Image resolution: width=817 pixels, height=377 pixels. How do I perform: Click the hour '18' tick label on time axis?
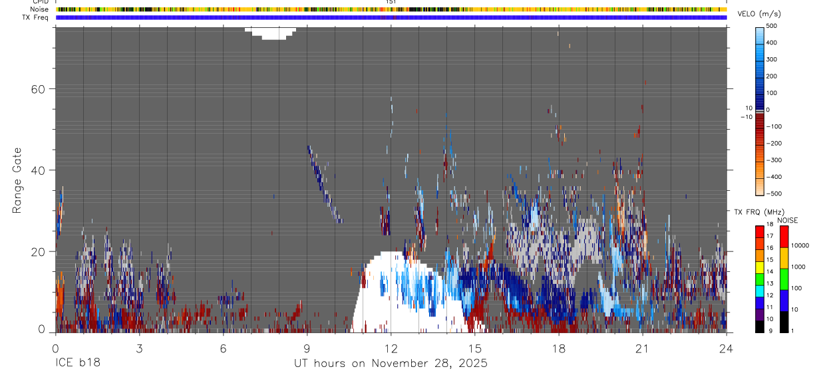tap(559, 348)
